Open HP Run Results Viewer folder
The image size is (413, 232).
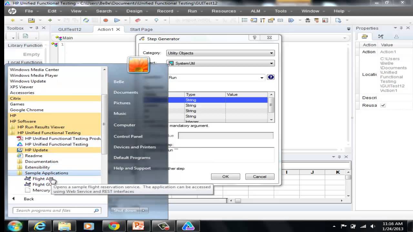pos(41,127)
